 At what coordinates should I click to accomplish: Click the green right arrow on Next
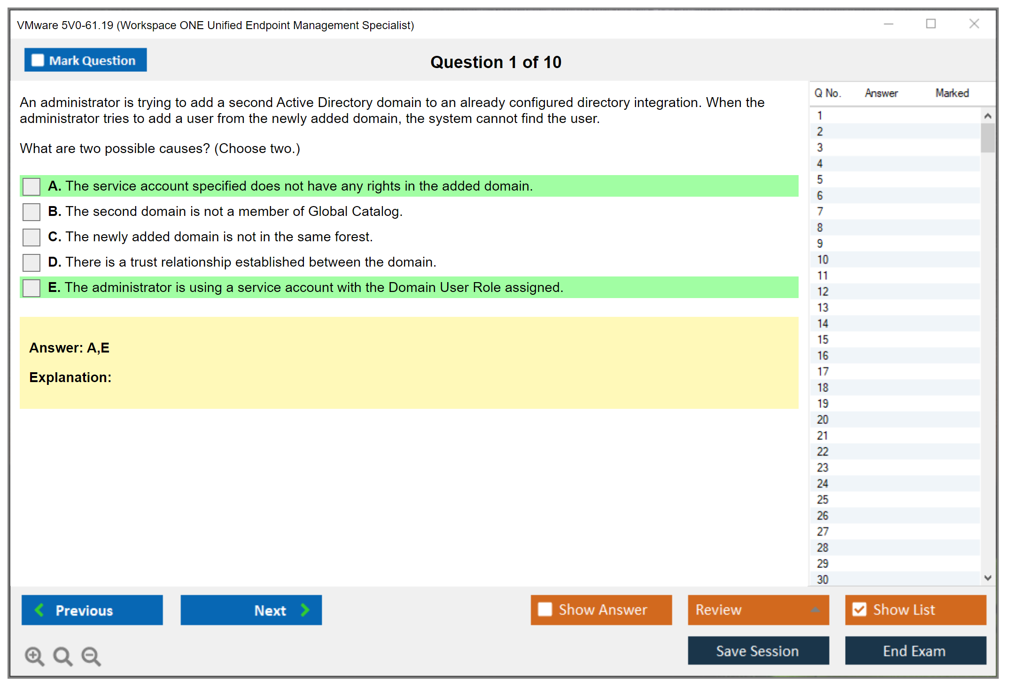point(305,610)
